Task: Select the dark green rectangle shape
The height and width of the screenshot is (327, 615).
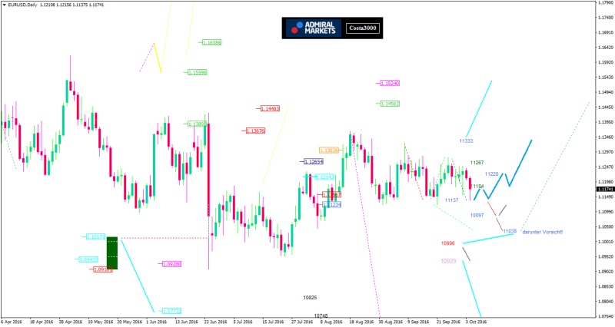Action: pos(111,253)
